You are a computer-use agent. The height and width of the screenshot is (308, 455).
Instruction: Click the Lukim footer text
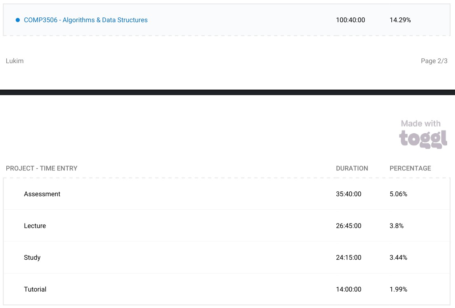click(15, 61)
